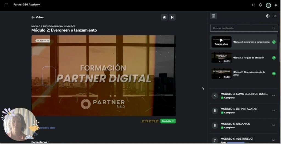Click the MODULO 6. ADS [NUEVO] title
Image resolution: width=281 pixels, height=144 pixels.
pos(237,139)
